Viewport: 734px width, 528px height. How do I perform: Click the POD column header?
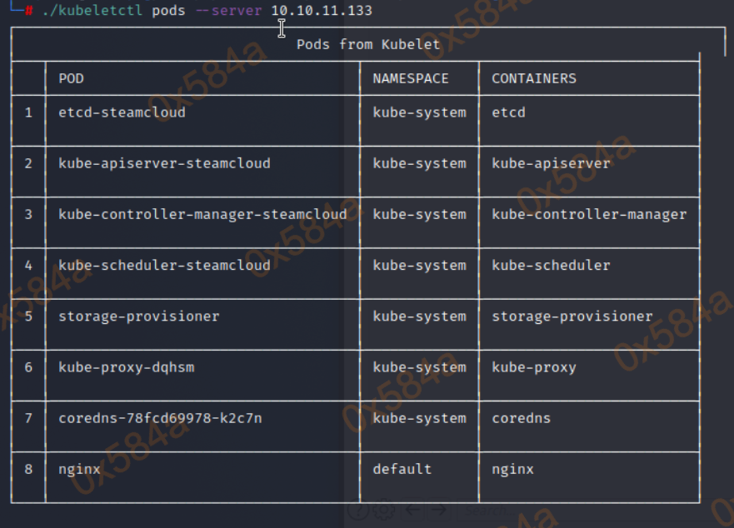(71, 78)
